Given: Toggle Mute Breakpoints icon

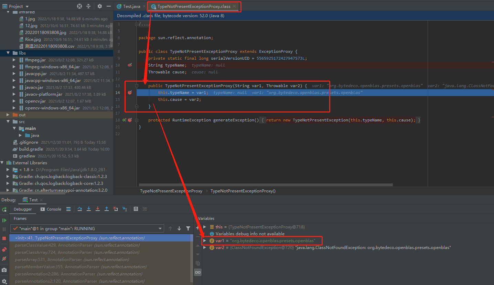Looking at the screenshot, I should 4,258.
